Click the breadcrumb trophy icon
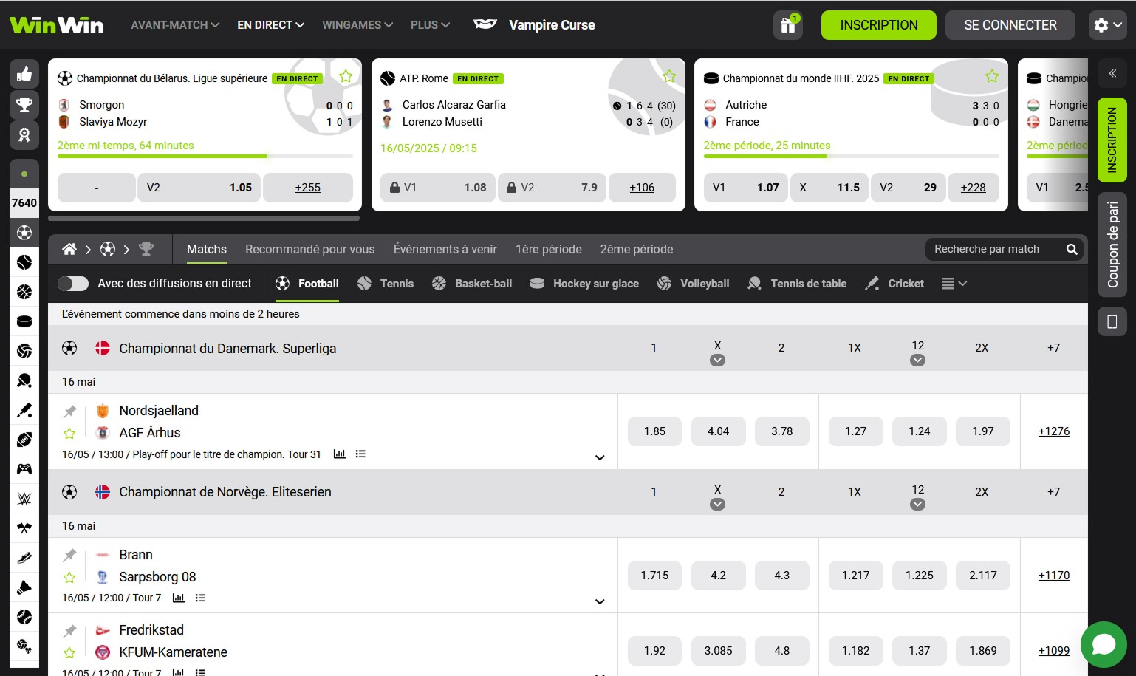Viewport: 1136px width, 676px height. (146, 249)
